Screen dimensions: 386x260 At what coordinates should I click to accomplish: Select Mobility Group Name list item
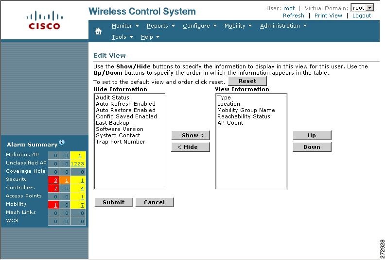click(x=246, y=110)
